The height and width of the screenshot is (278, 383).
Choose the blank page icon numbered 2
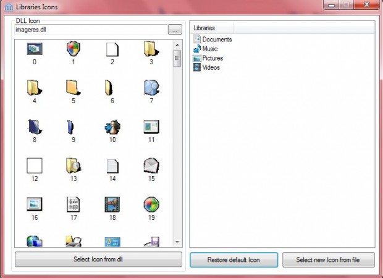(x=112, y=49)
